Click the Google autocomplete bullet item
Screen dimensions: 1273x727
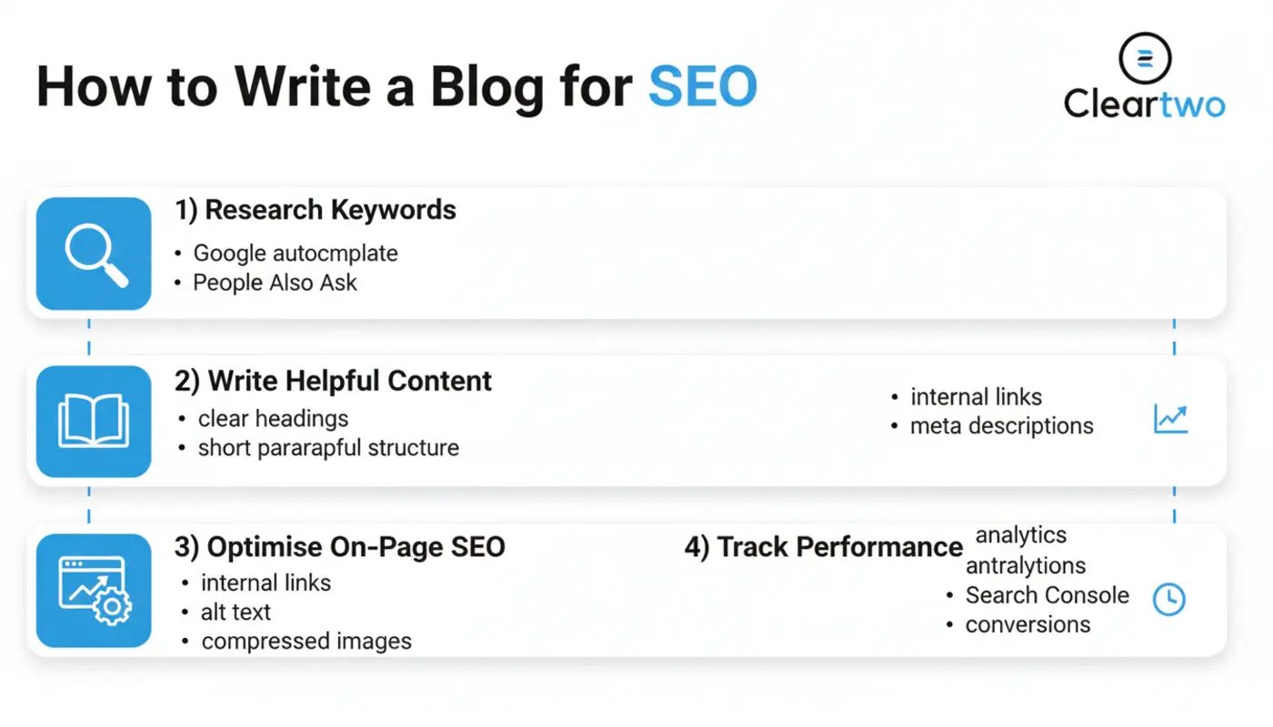tap(296, 254)
